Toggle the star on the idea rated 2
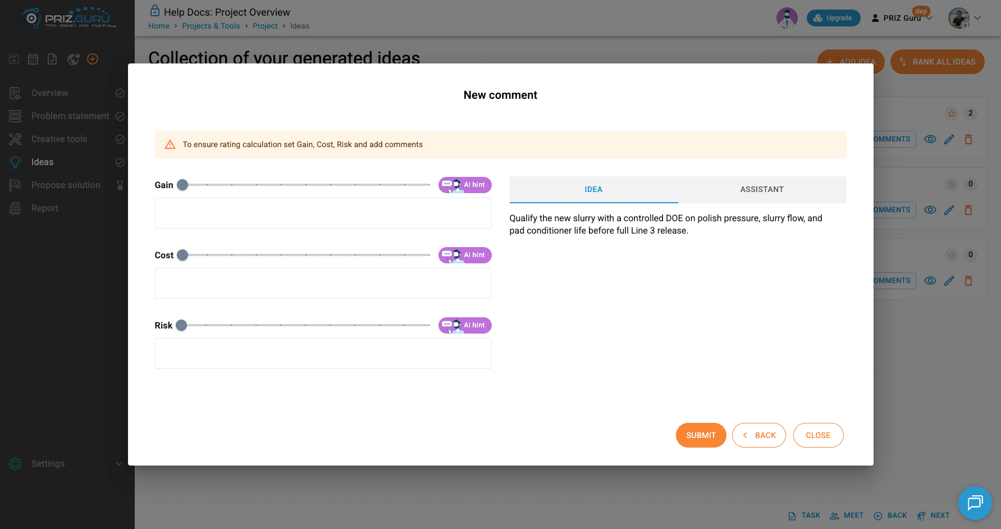 [951, 113]
